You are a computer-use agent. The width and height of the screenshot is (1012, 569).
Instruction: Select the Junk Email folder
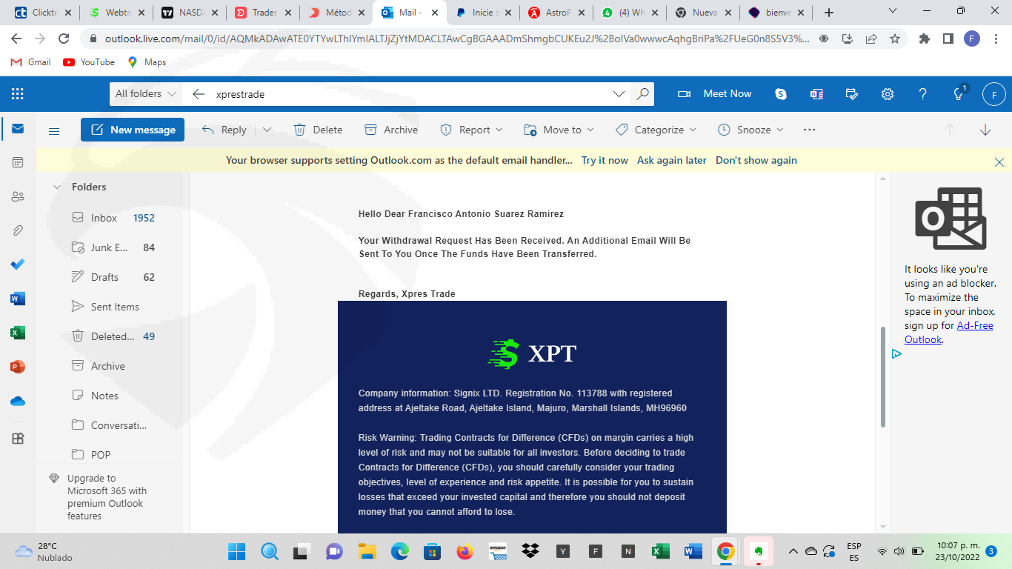(109, 247)
